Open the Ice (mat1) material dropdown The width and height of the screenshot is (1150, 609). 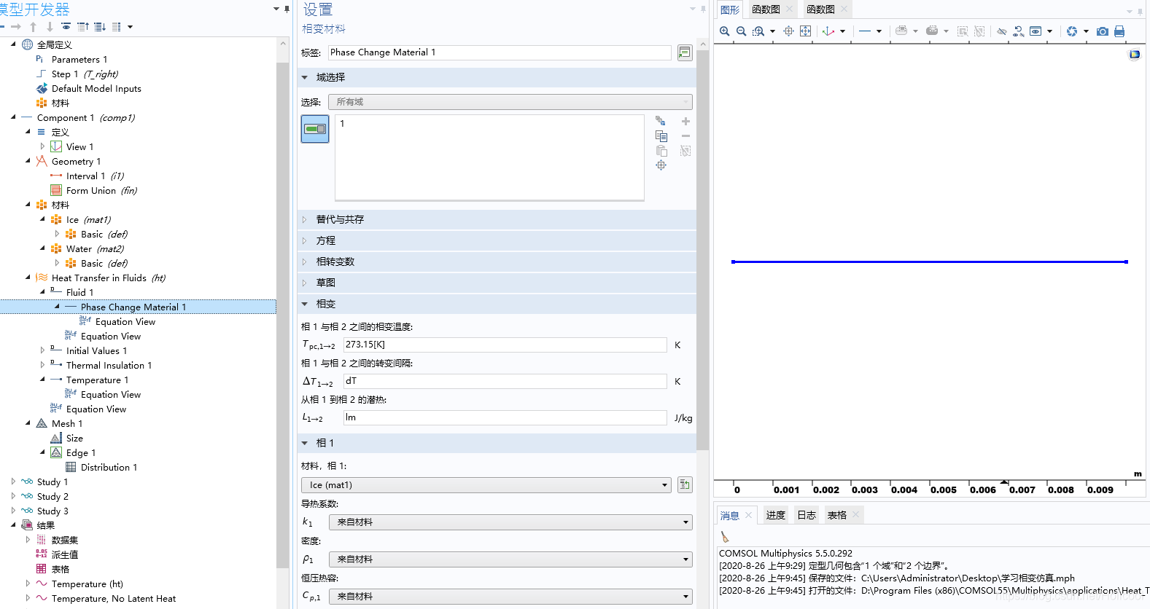pos(486,485)
